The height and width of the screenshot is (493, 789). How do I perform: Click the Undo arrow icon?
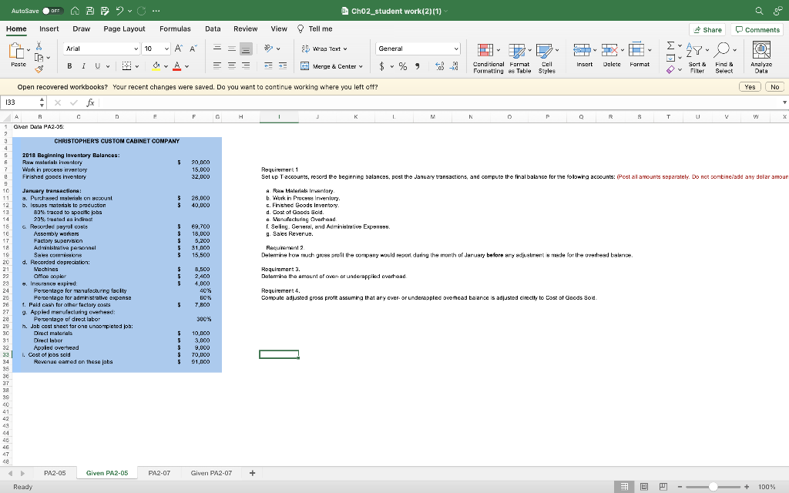pos(119,11)
